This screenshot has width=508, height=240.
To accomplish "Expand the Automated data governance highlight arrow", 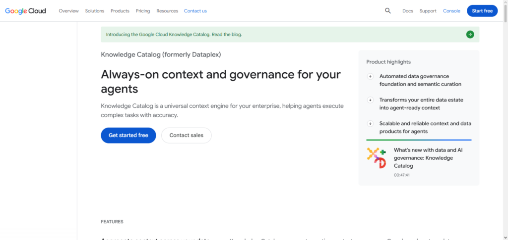I will 370,77.
